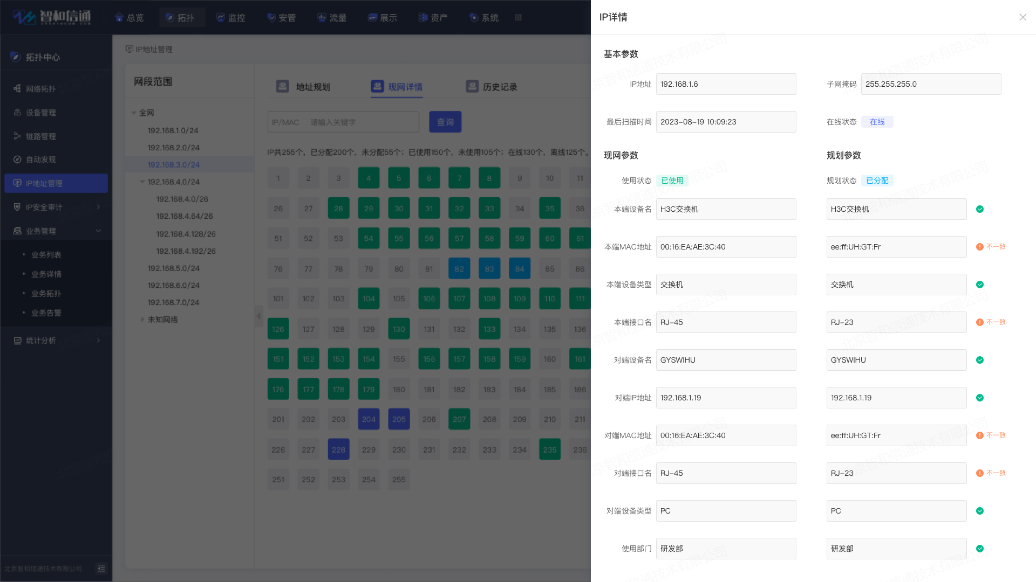The image size is (1036, 582).
Task: Click the 网络拓扑 sidebar icon
Action: tap(17, 89)
